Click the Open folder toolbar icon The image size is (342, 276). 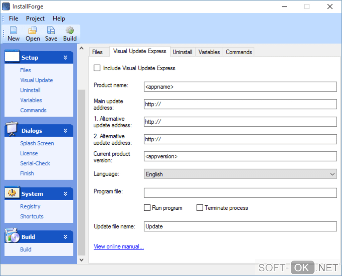(33, 31)
